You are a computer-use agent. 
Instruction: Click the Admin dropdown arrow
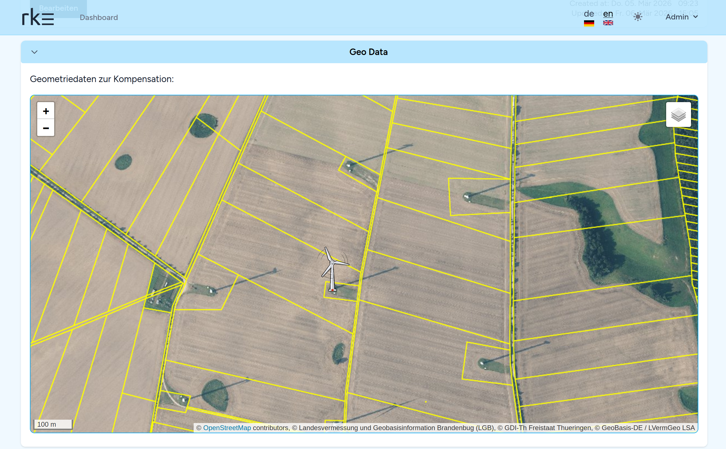[696, 17]
